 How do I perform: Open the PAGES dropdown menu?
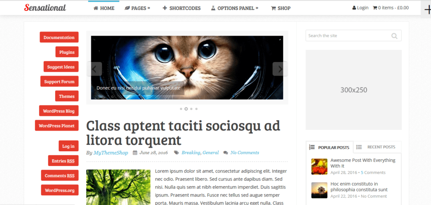(x=138, y=8)
